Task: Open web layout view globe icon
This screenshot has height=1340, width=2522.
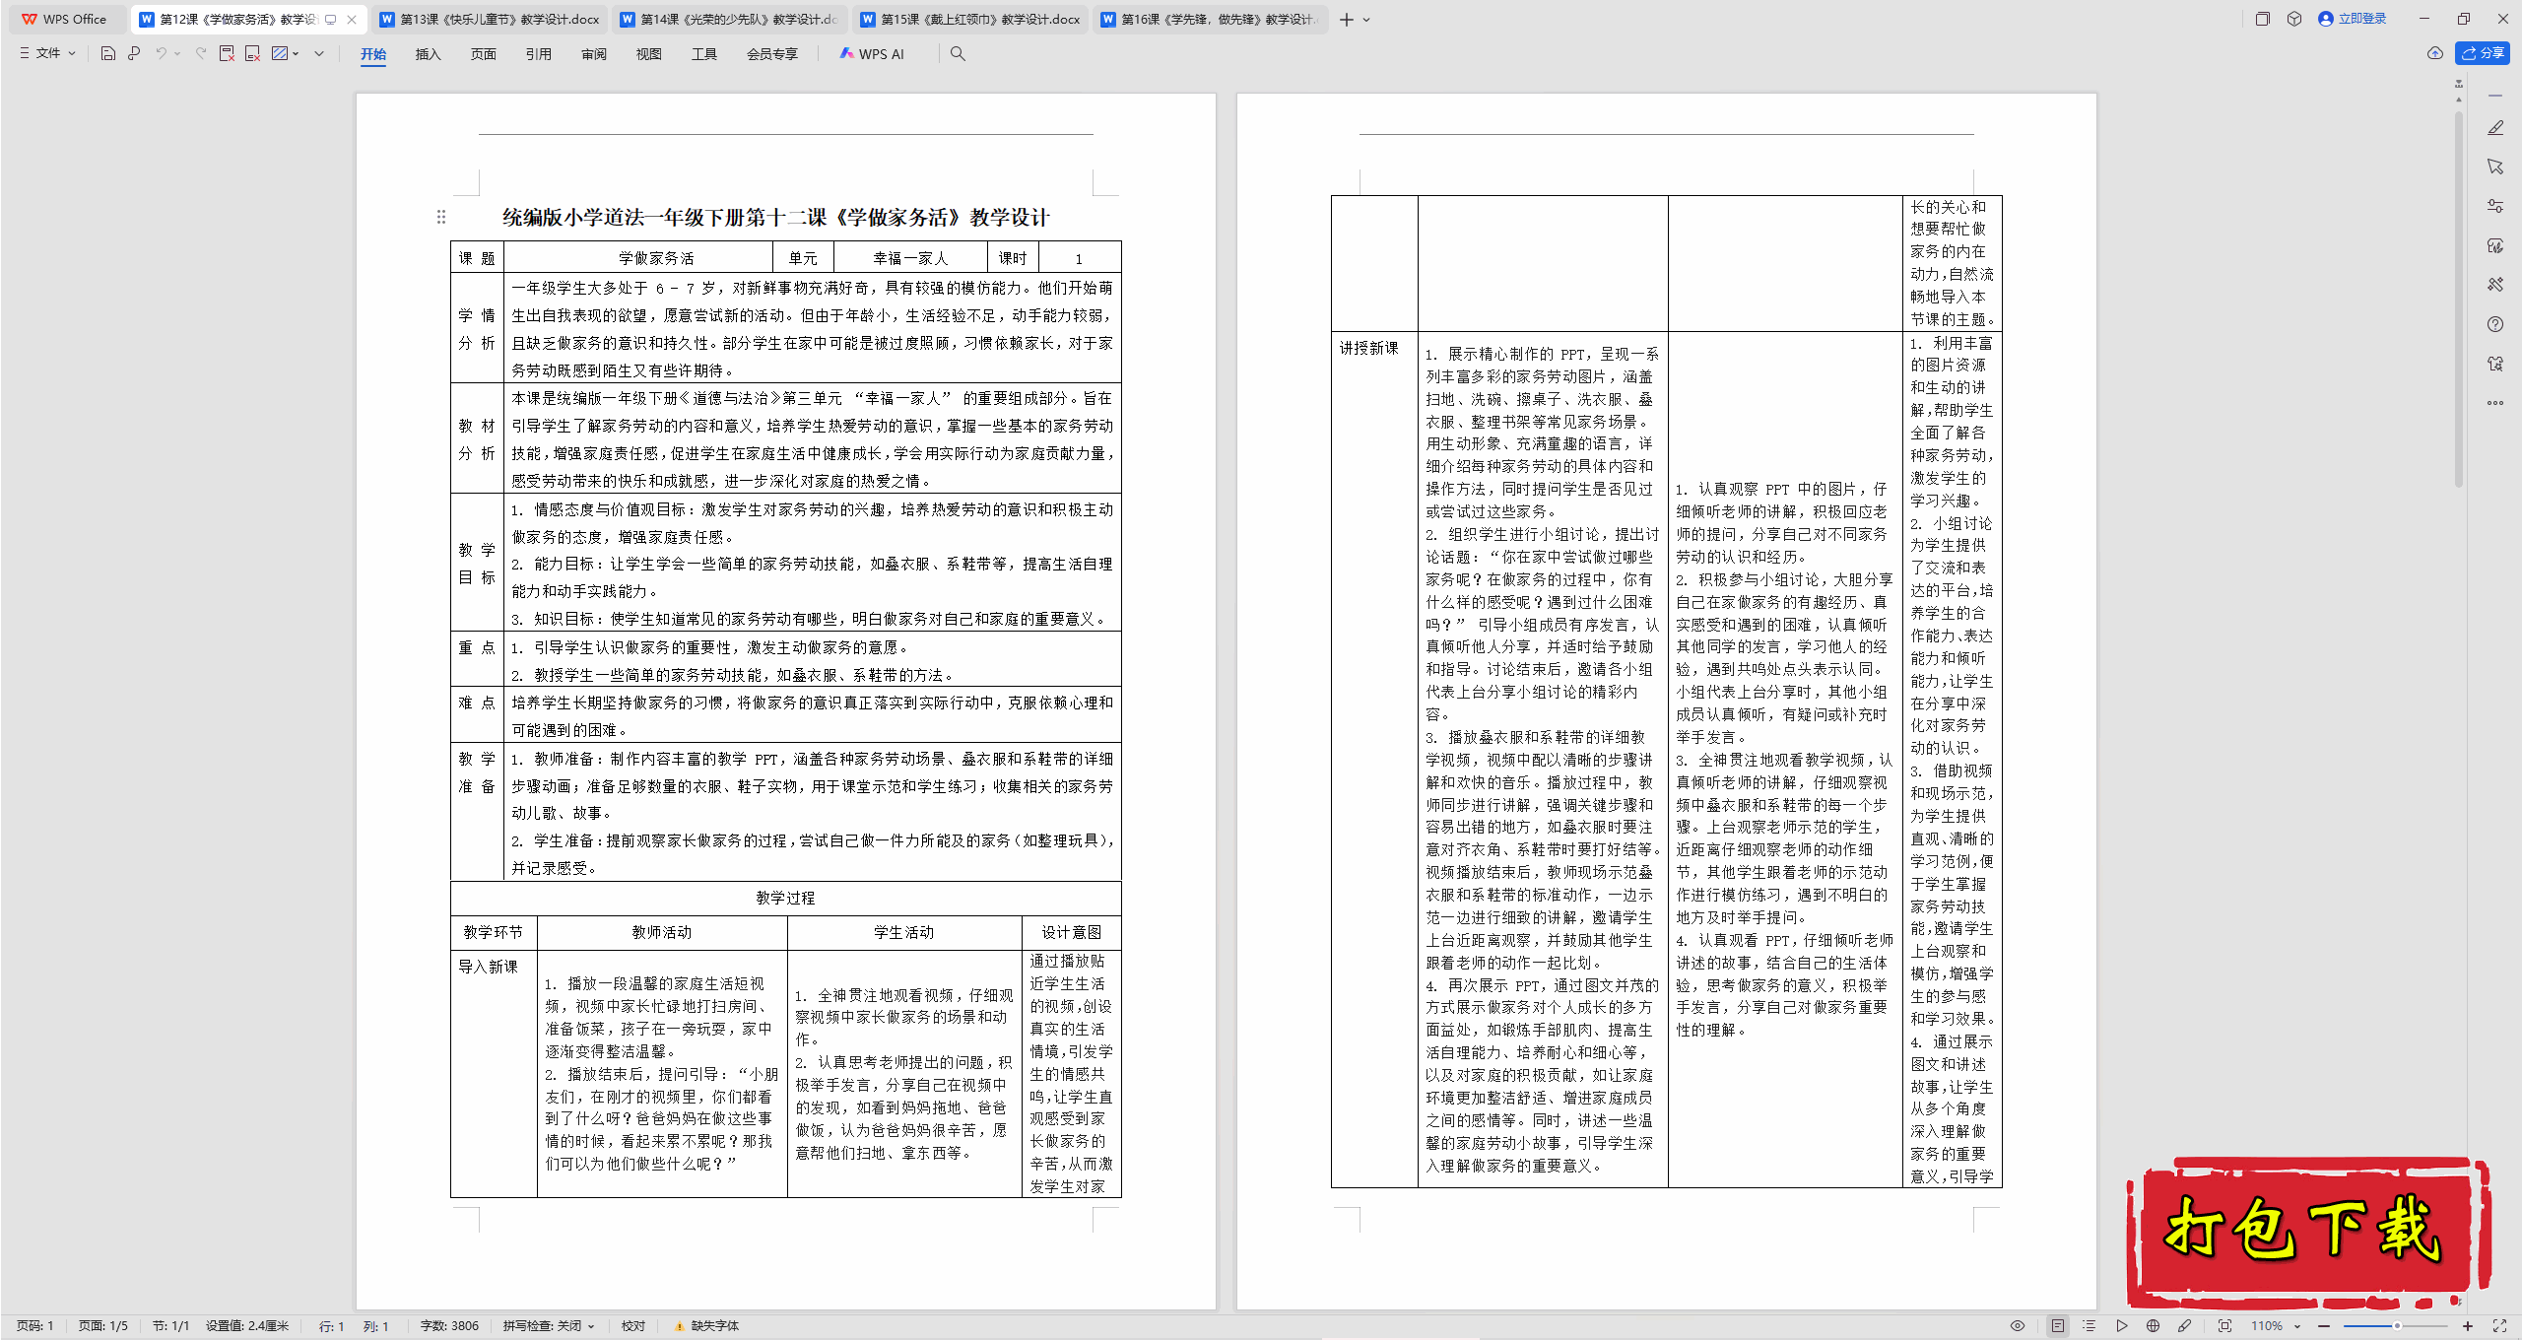Action: [2153, 1326]
